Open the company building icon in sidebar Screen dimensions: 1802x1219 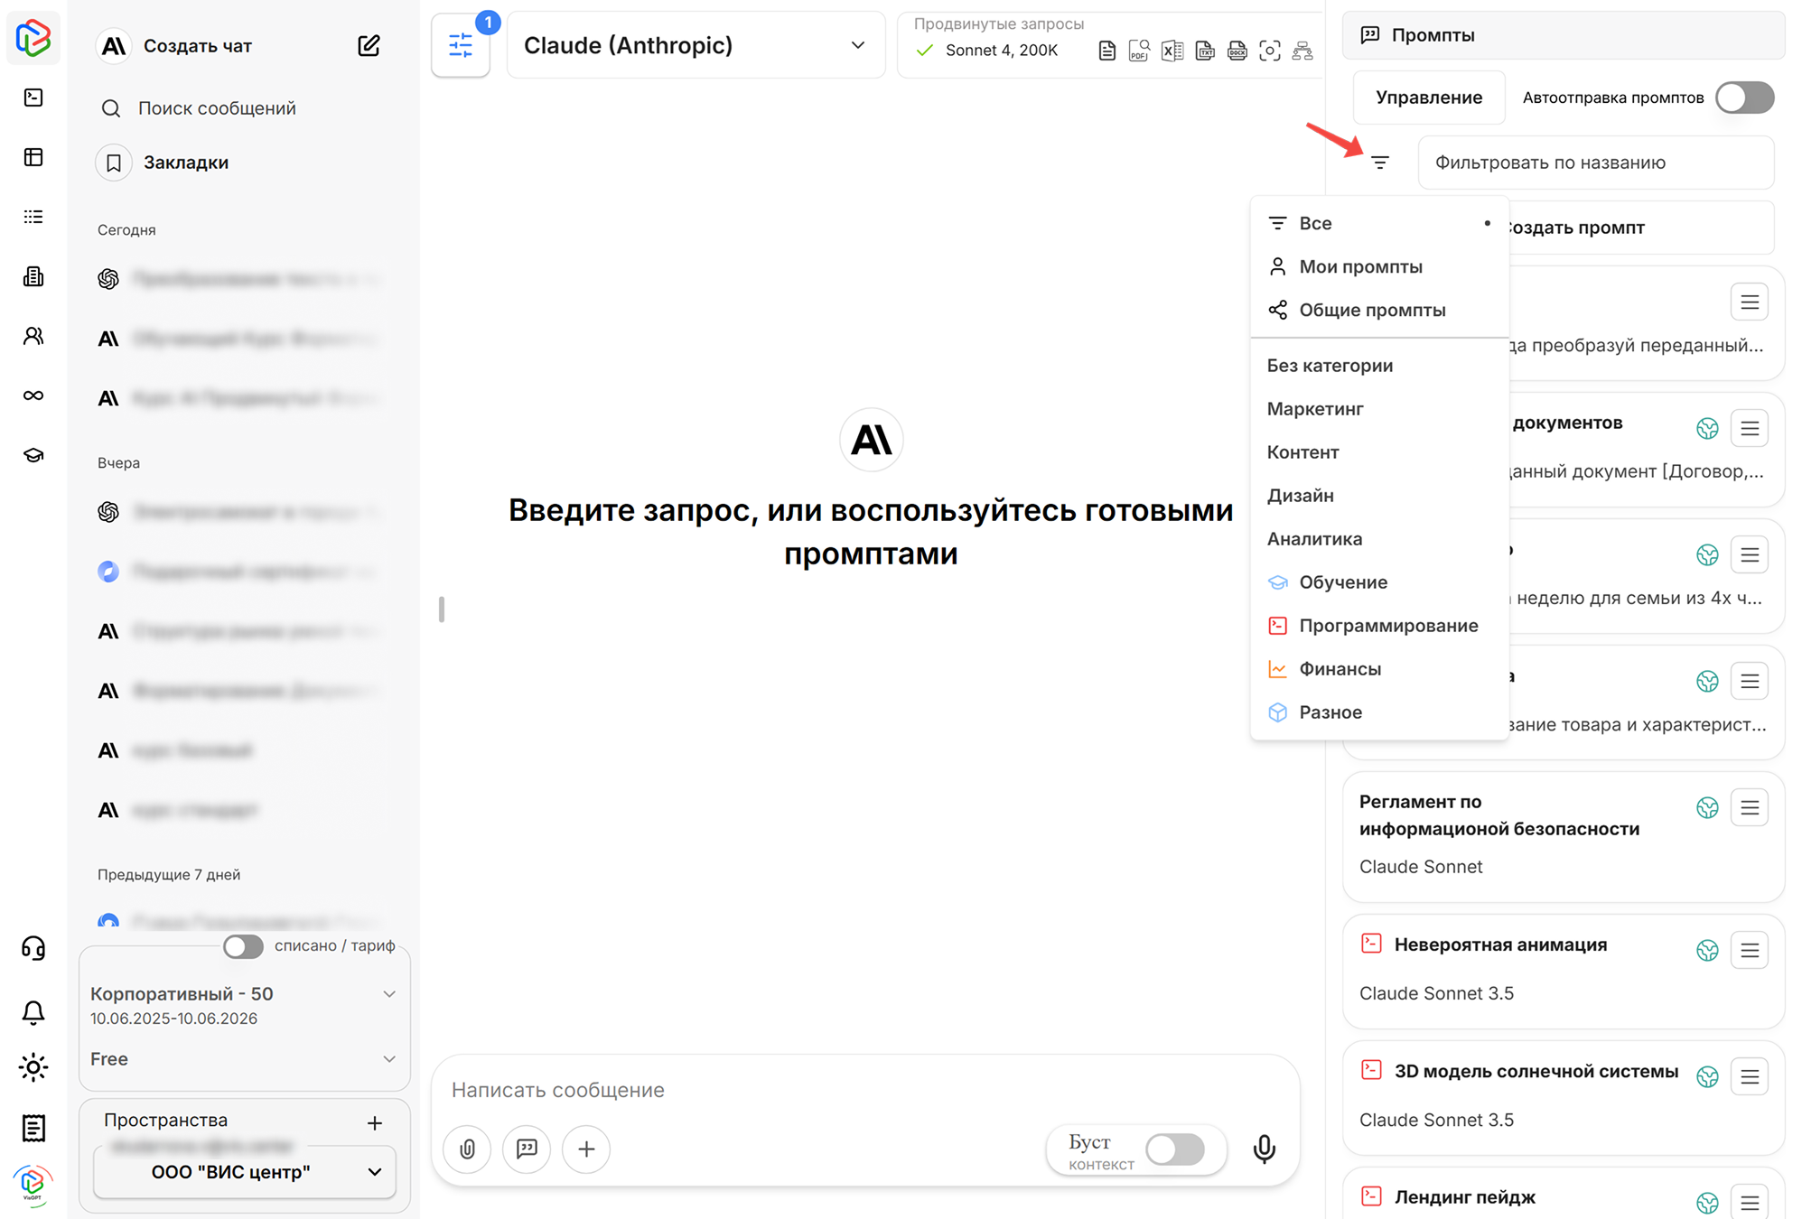(33, 276)
